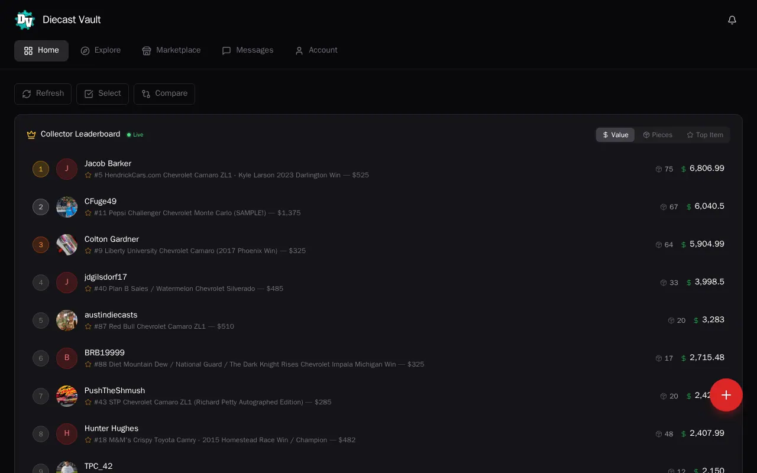Open notifications bell icon
This screenshot has height=473, width=757.
(732, 20)
